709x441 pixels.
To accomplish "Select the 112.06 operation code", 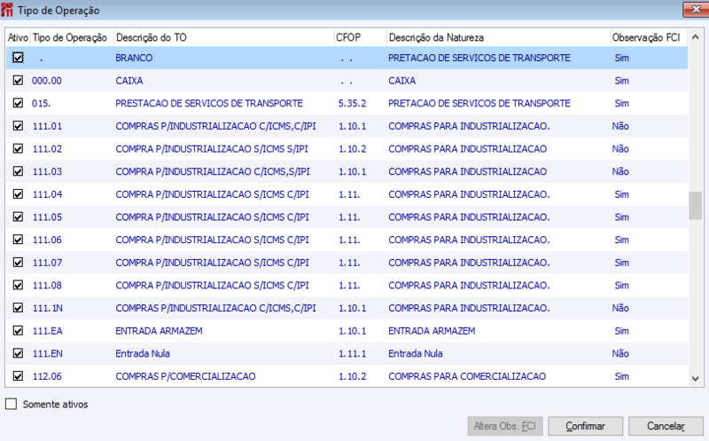I will pos(47,376).
